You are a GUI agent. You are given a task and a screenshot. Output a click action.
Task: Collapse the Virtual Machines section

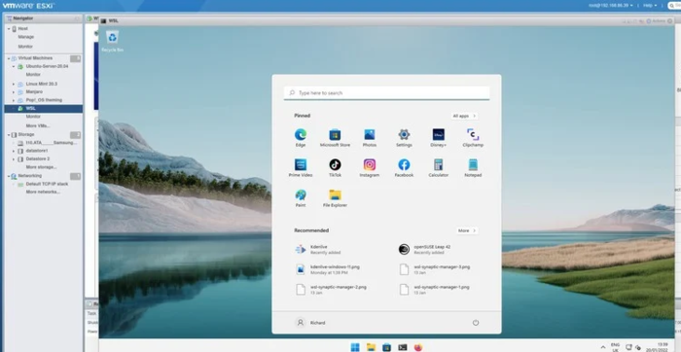pyautogui.click(x=9, y=58)
